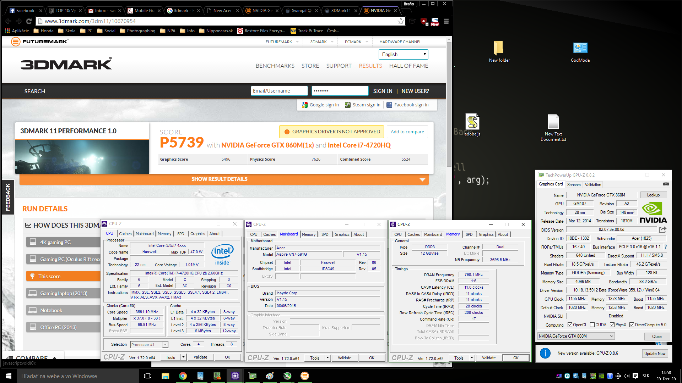Open the GPU selection dropdown in GPU-Z
Screen dimensions: 682x383
[x=576, y=336]
